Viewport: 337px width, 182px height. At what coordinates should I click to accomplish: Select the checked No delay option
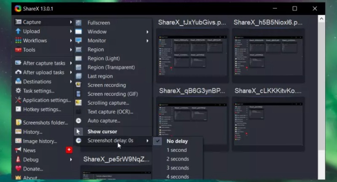click(x=177, y=141)
